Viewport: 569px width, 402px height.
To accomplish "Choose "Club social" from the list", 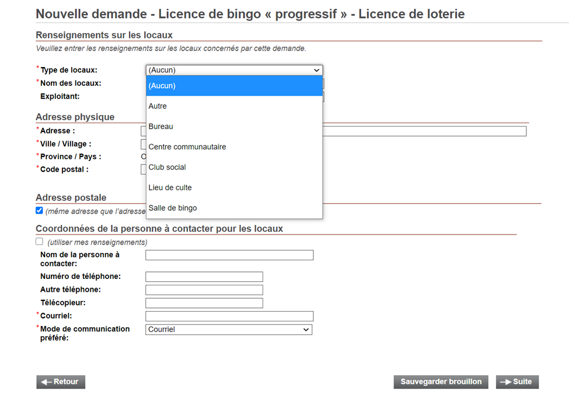I will 234,167.
